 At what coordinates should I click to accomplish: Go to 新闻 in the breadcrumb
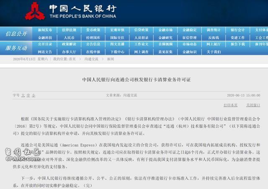point(111,59)
